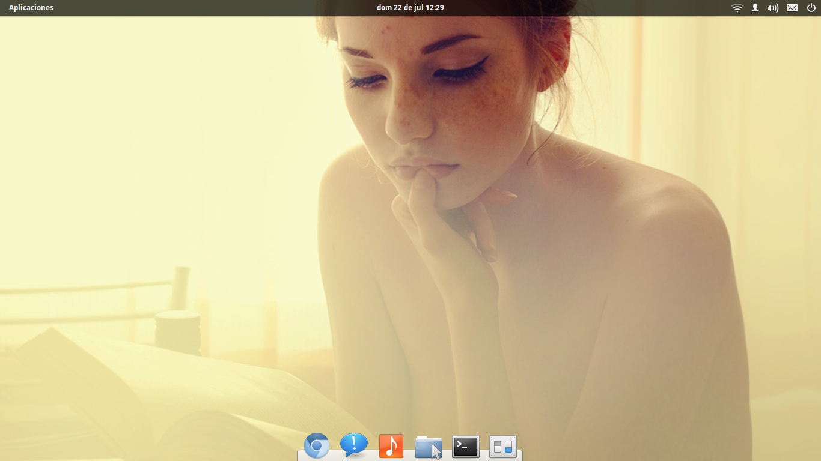Open the Aplicaciones menu
This screenshot has width=821, height=461.
click(x=31, y=8)
